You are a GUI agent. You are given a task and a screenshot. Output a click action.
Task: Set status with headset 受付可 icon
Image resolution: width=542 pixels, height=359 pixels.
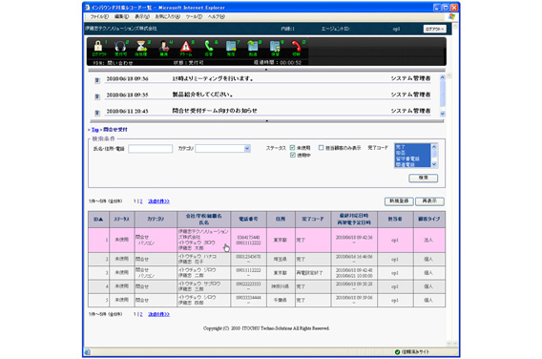(120, 48)
